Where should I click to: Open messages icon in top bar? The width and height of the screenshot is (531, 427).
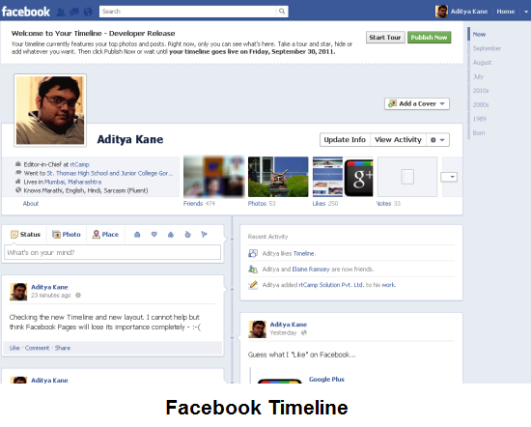[x=74, y=13]
